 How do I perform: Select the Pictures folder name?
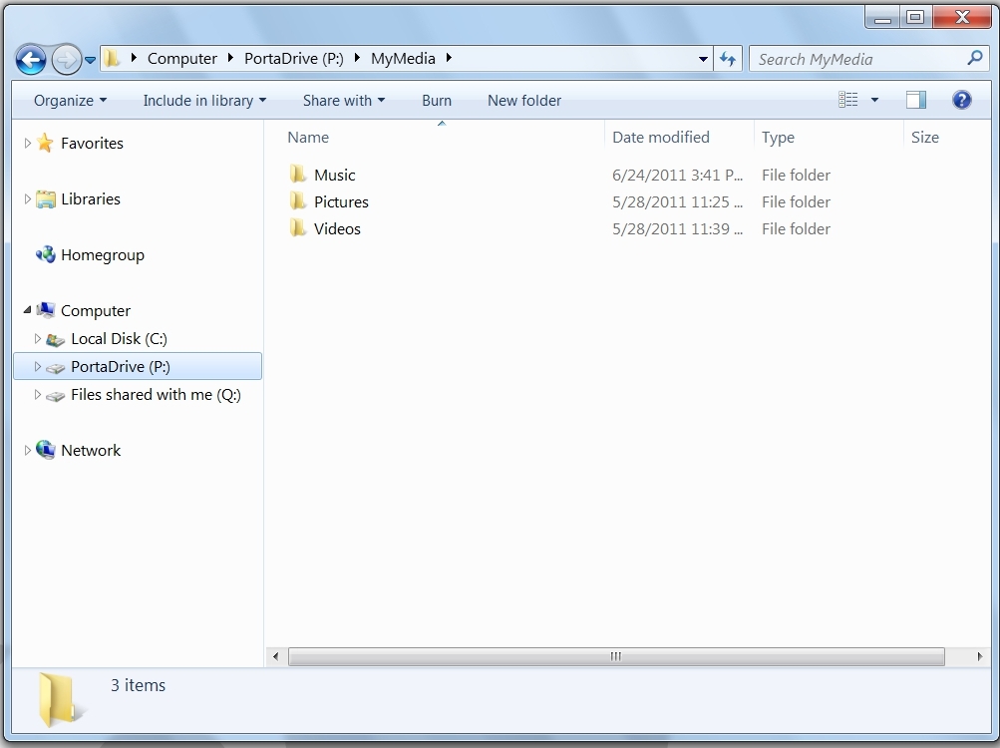(341, 201)
